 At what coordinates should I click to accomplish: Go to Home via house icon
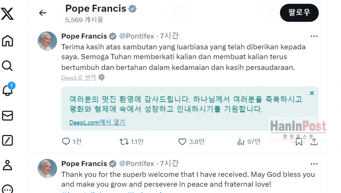click(x=7, y=41)
